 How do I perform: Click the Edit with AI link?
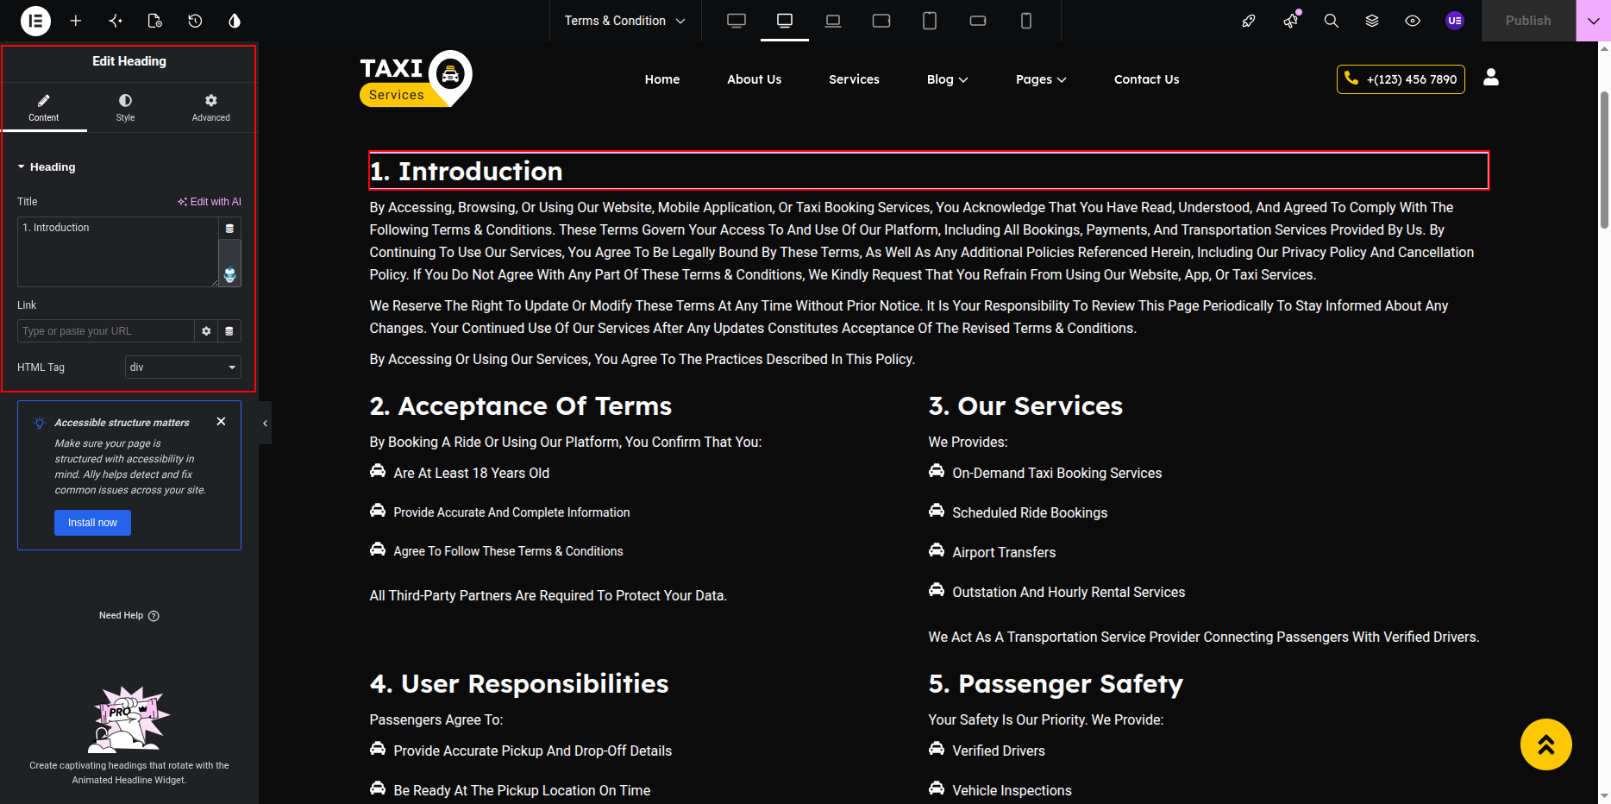(x=210, y=202)
